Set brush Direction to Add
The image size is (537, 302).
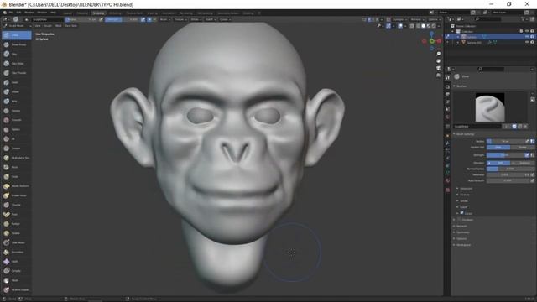coord(498,163)
